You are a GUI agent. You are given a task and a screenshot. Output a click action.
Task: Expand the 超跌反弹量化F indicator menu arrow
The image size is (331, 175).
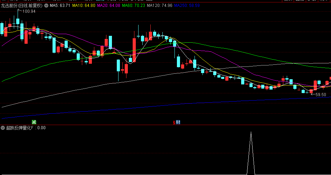click(x=3, y=127)
